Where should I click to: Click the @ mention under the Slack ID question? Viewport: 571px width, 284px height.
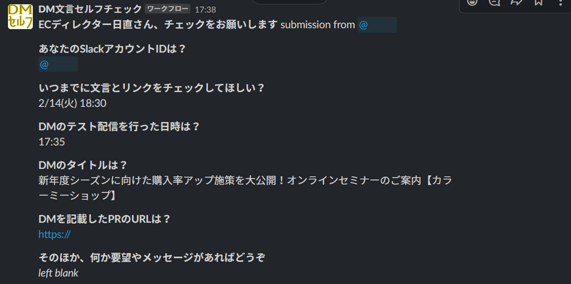58,64
